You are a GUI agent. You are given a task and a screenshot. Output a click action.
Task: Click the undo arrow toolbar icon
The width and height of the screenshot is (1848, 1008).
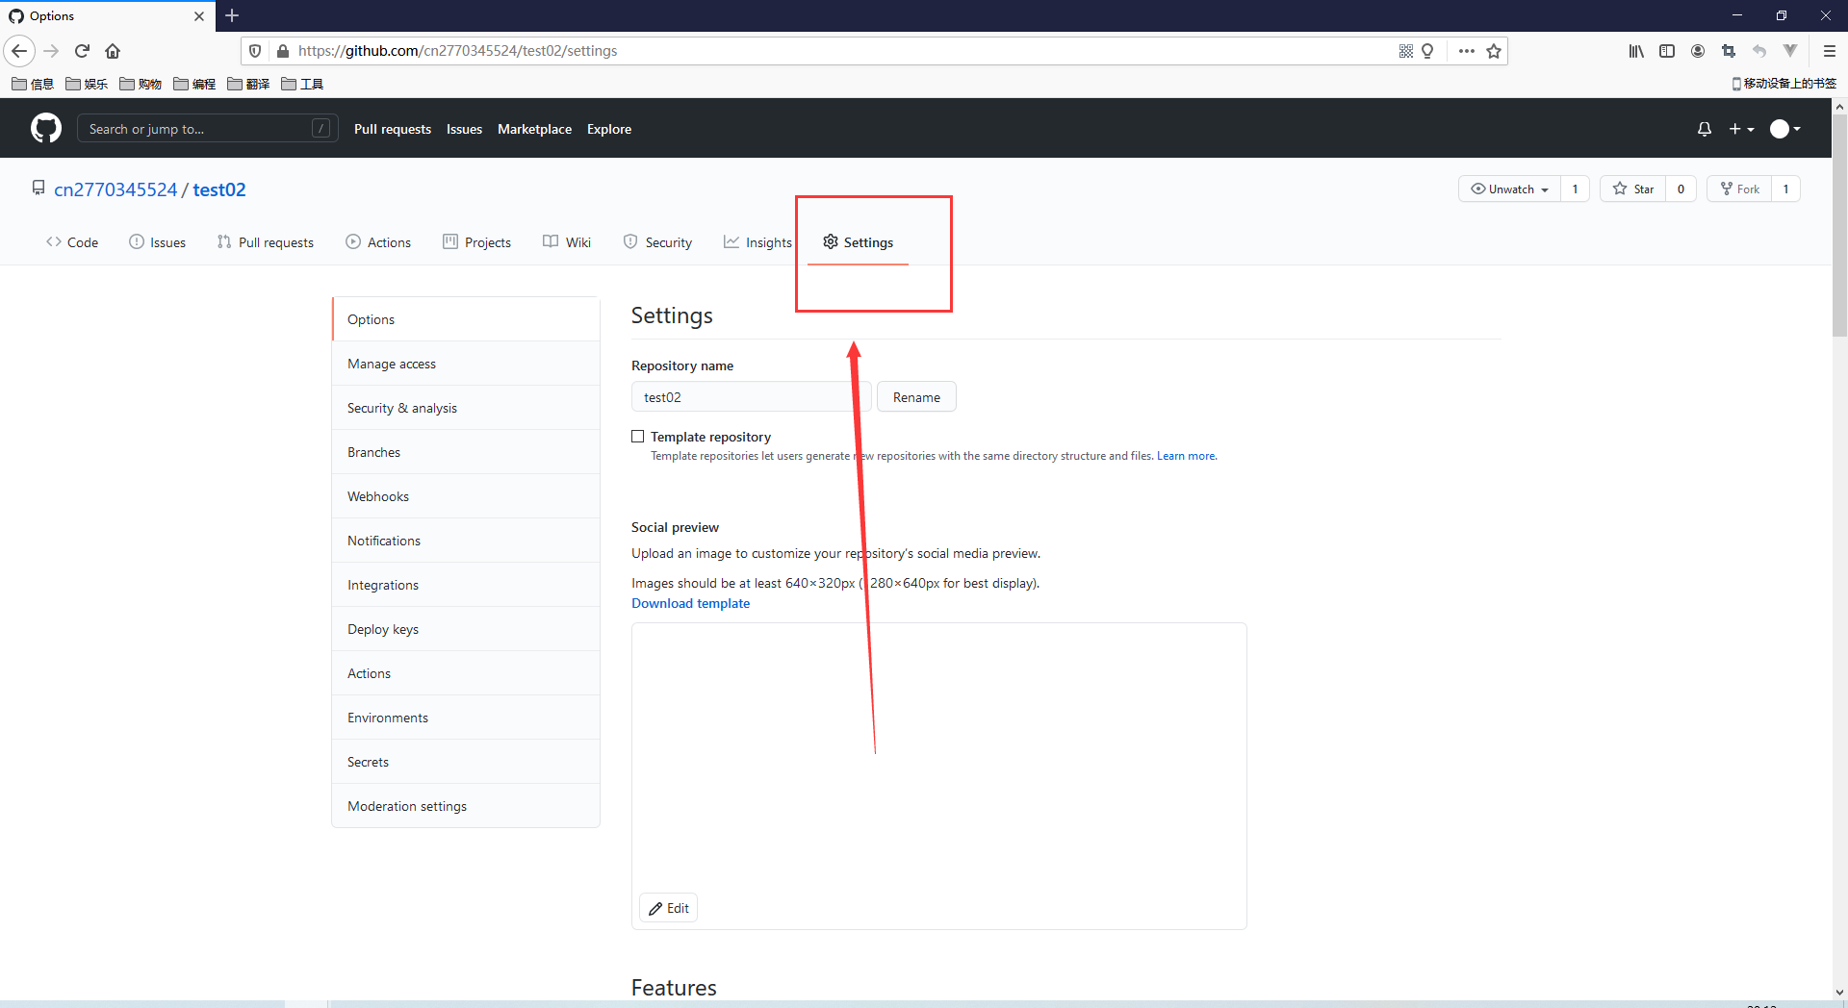coord(1759,51)
